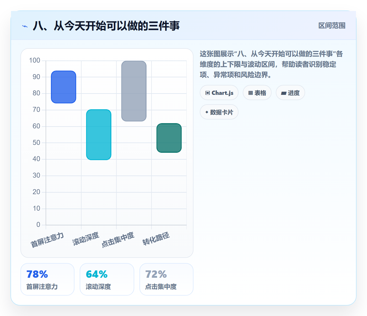Click the 100 y-axis tick label
This screenshot has height=316, width=367.
[35, 61]
